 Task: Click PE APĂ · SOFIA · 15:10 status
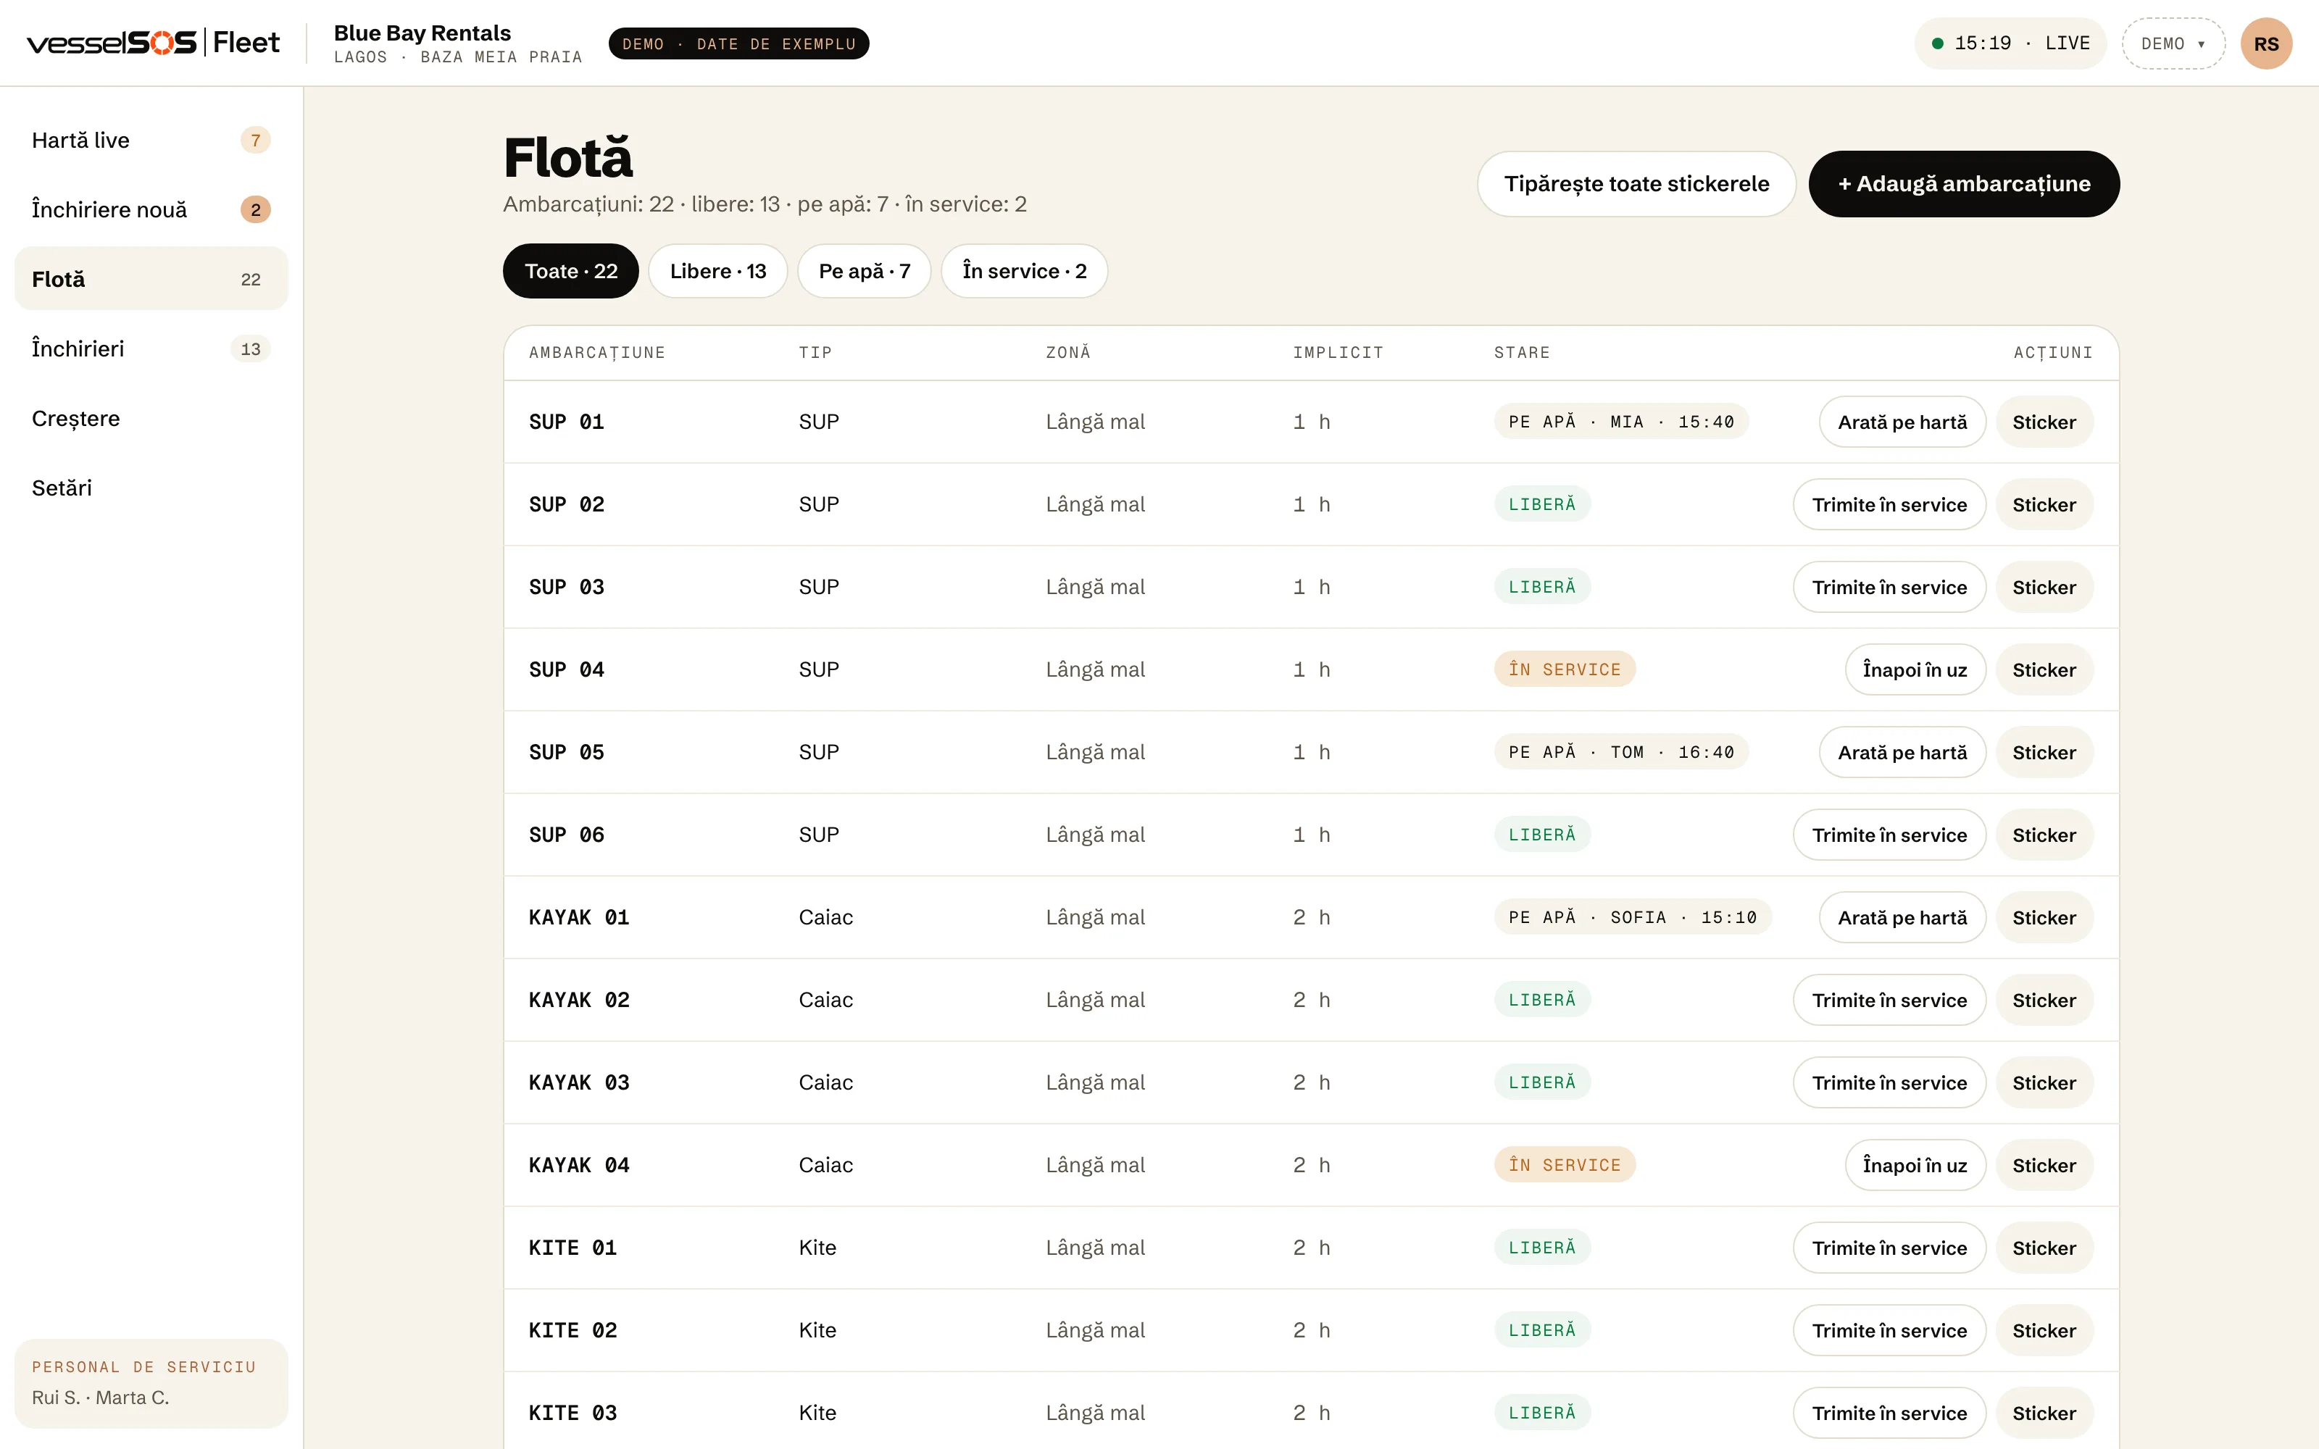[1632, 917]
